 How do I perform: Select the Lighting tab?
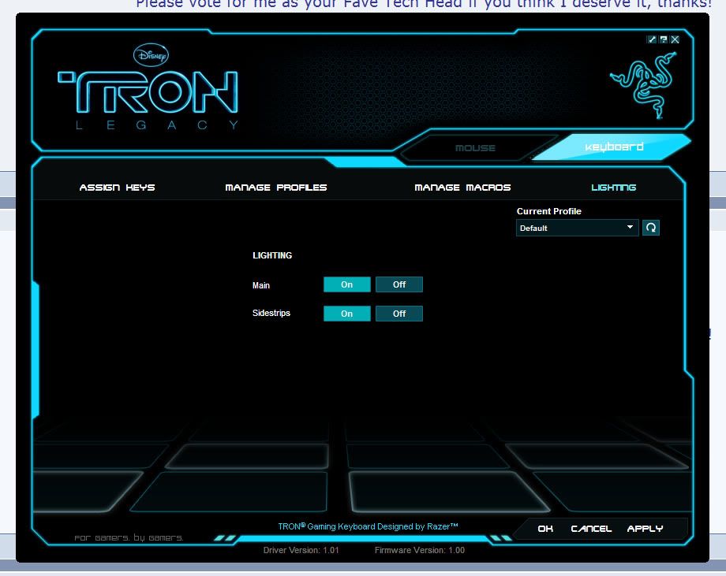pos(613,188)
